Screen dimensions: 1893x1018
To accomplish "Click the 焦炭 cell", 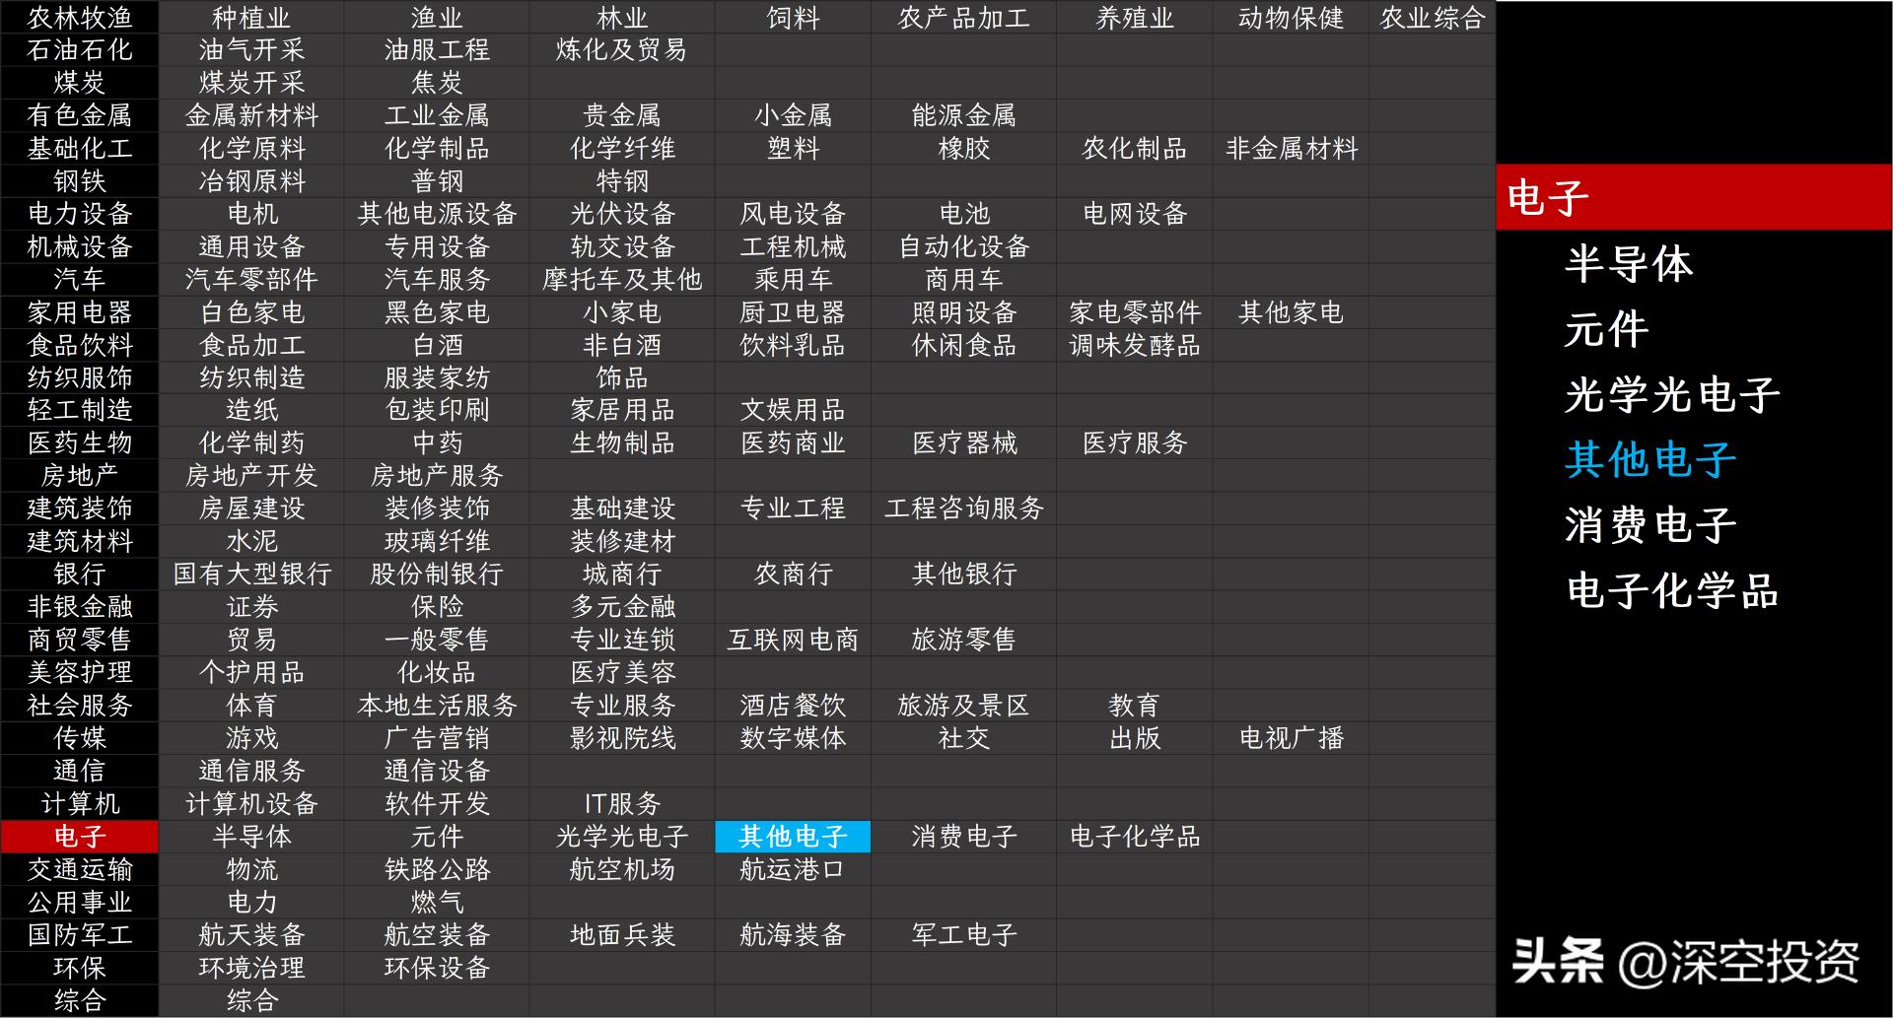I will pos(437,83).
